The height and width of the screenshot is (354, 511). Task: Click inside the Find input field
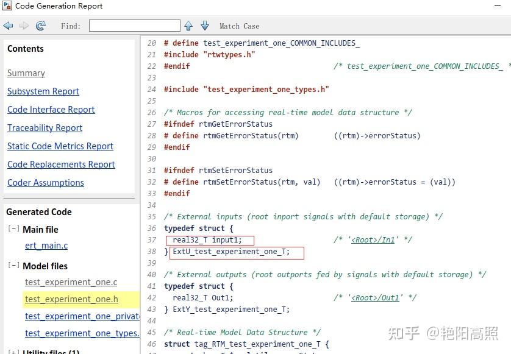pos(134,26)
